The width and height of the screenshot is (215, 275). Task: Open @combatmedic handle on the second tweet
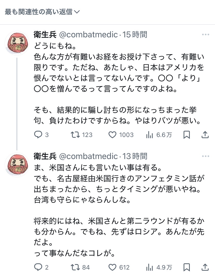pos(89,156)
